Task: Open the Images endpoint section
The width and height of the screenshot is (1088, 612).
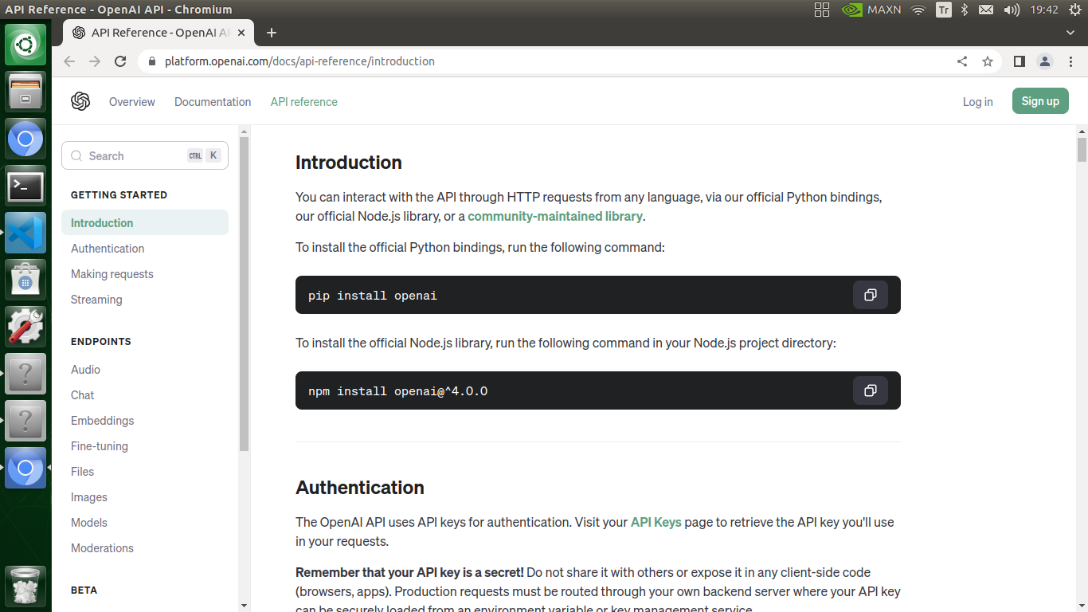Action: coord(89,497)
